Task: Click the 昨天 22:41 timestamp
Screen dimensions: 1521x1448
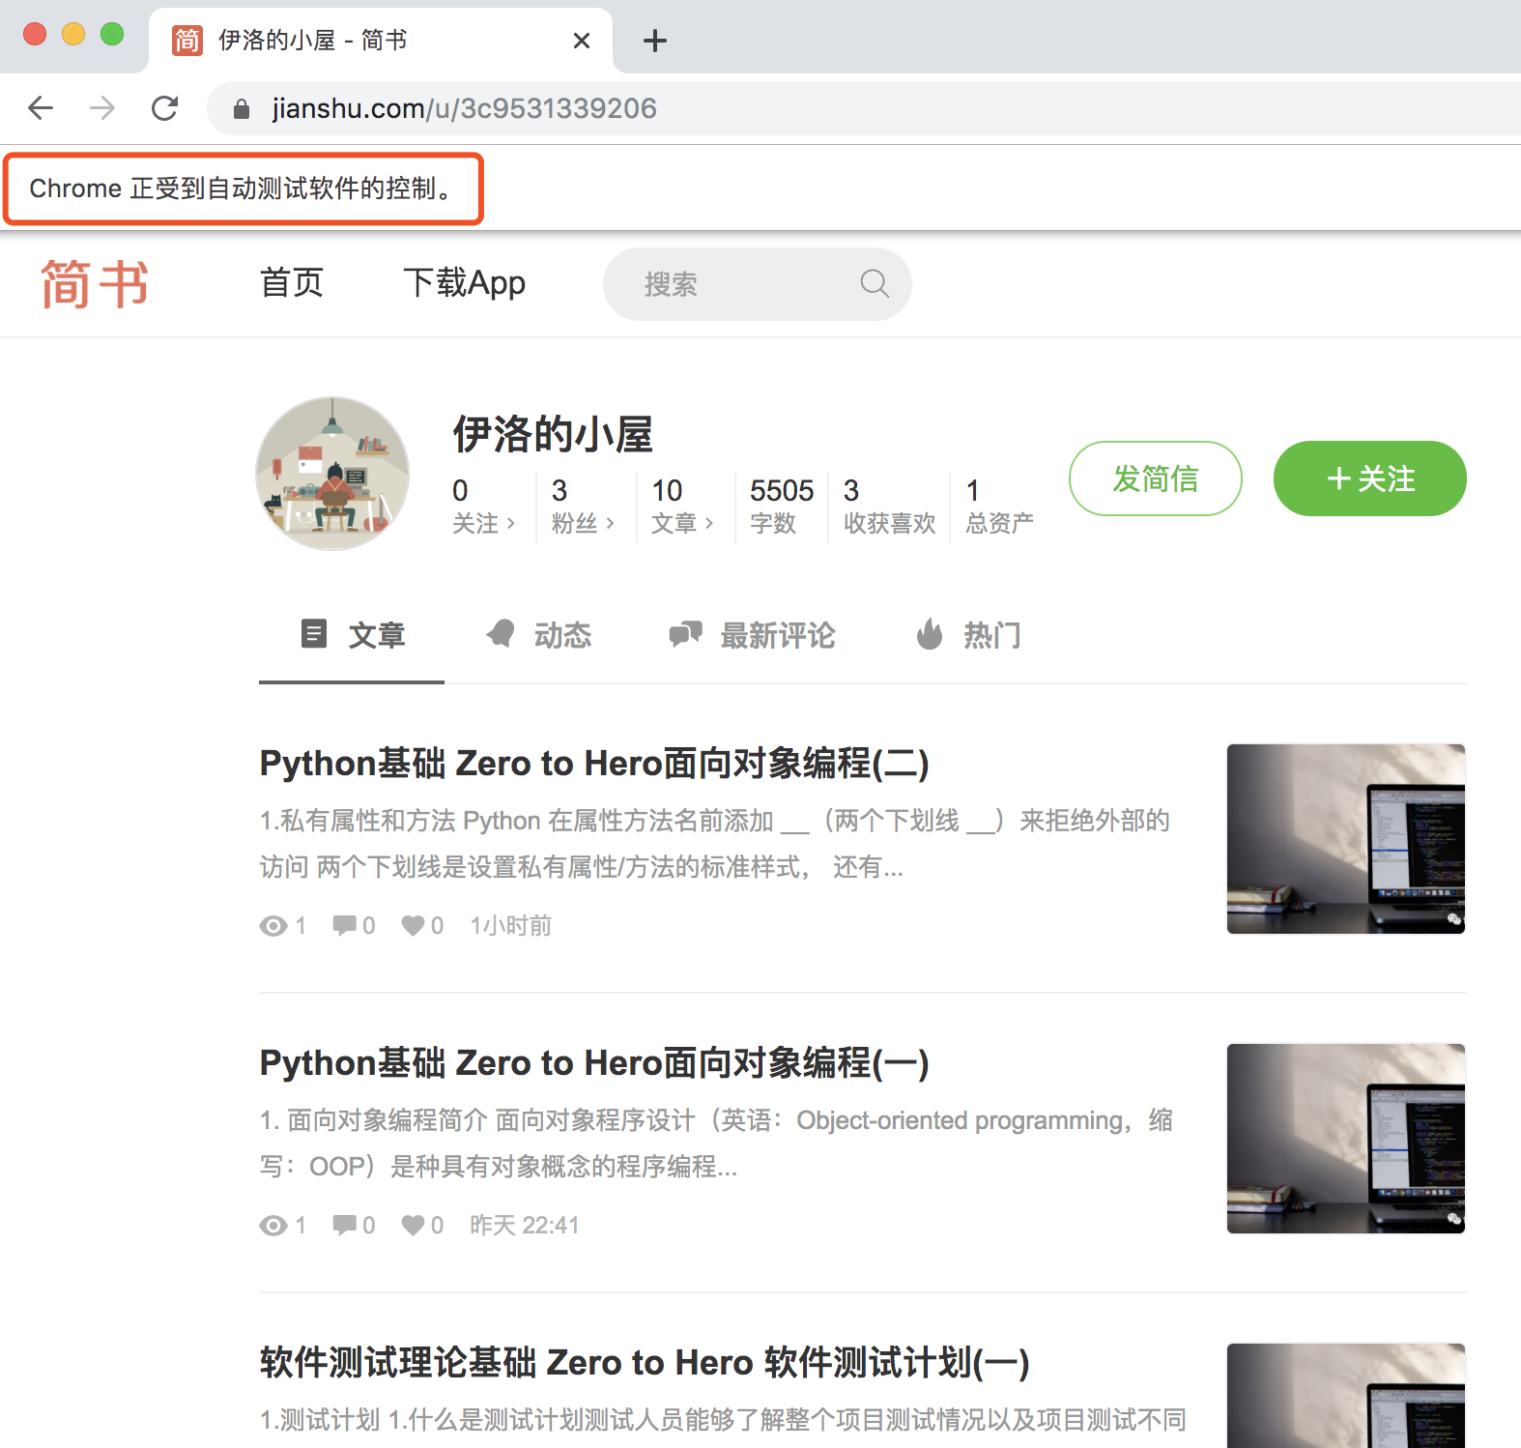Action: pyautogui.click(x=525, y=1226)
